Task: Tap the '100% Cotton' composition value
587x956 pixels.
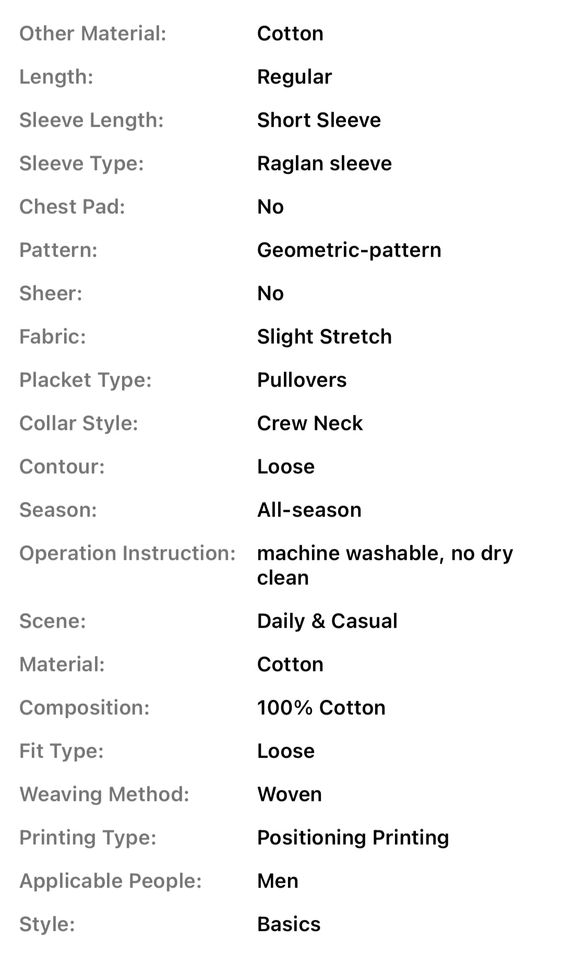Action: [321, 708]
